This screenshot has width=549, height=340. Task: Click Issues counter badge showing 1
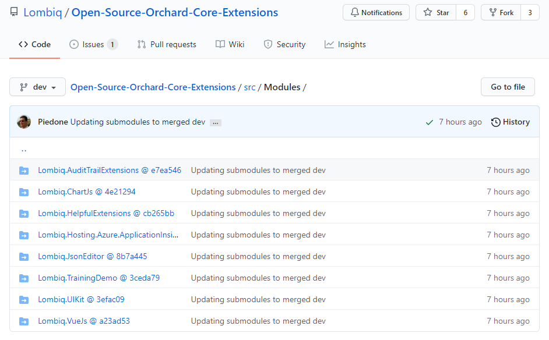pos(112,44)
